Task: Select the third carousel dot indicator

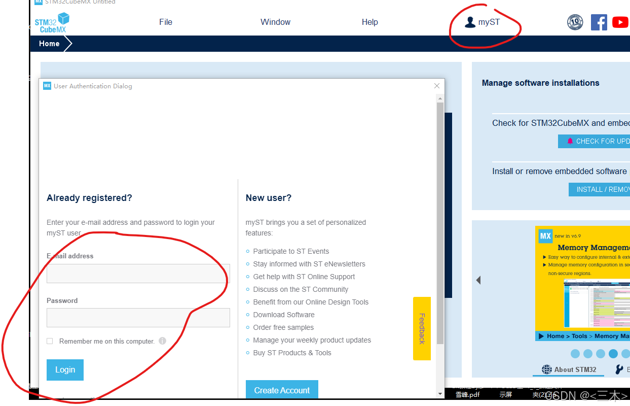Action: (x=601, y=354)
